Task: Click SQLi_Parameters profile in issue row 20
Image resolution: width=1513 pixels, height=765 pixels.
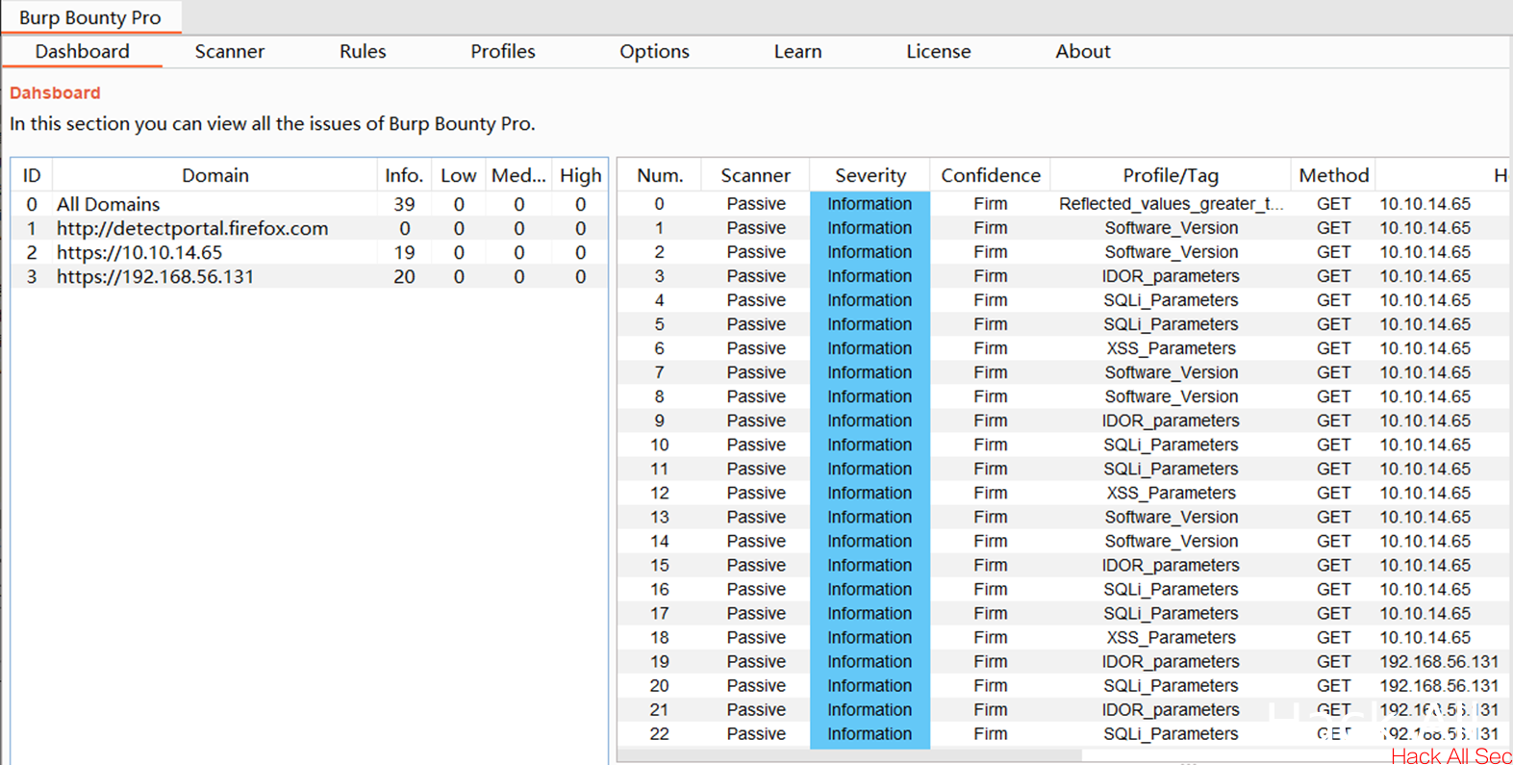Action: point(1171,685)
